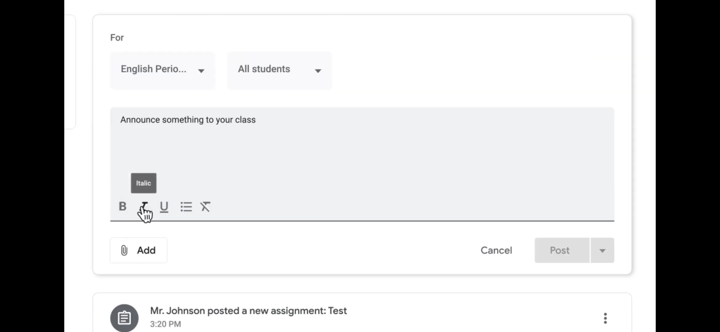Open the 'Mr. Johnson posted a new assignment: Test' post

tap(248, 311)
